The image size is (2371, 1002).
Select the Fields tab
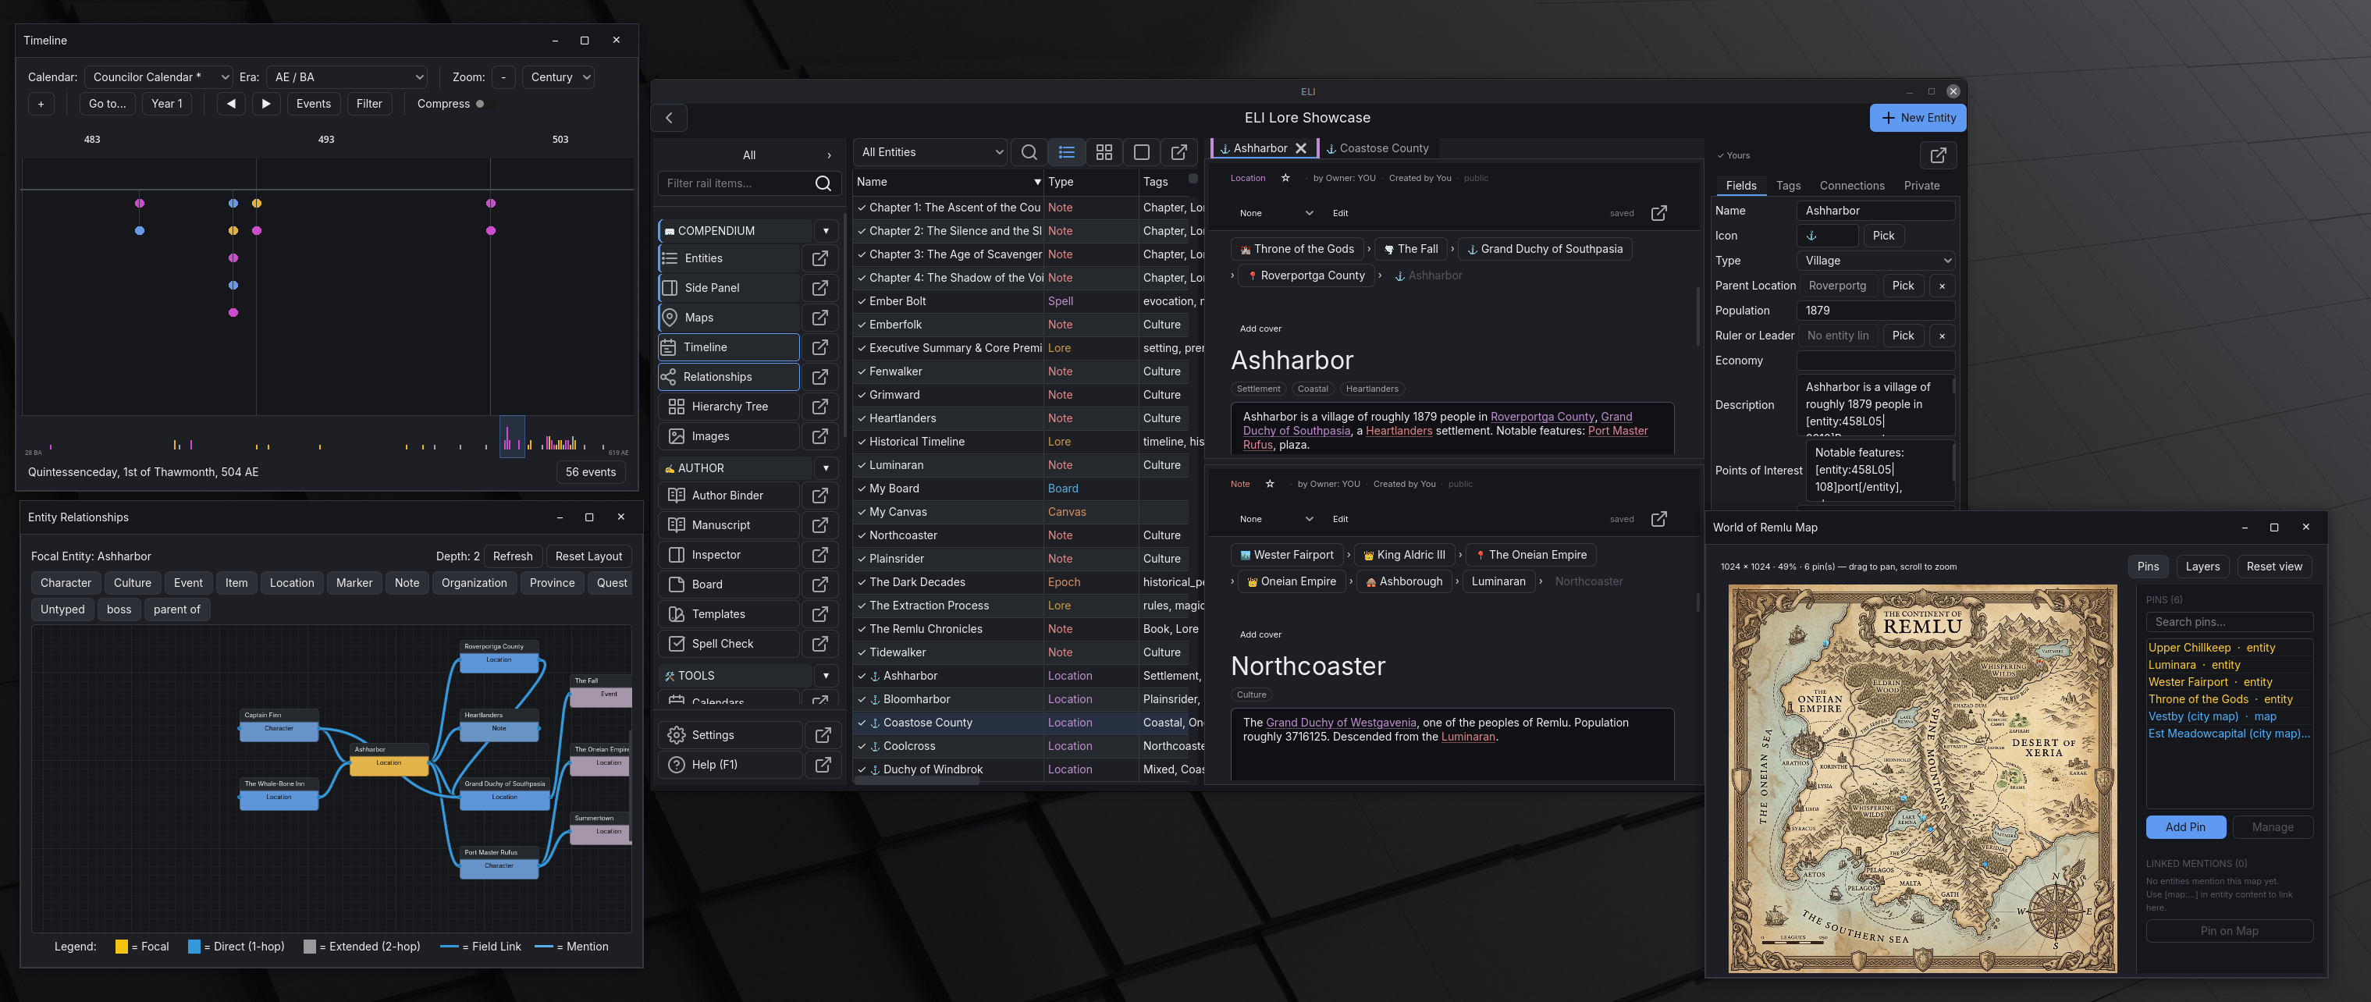tap(1740, 186)
